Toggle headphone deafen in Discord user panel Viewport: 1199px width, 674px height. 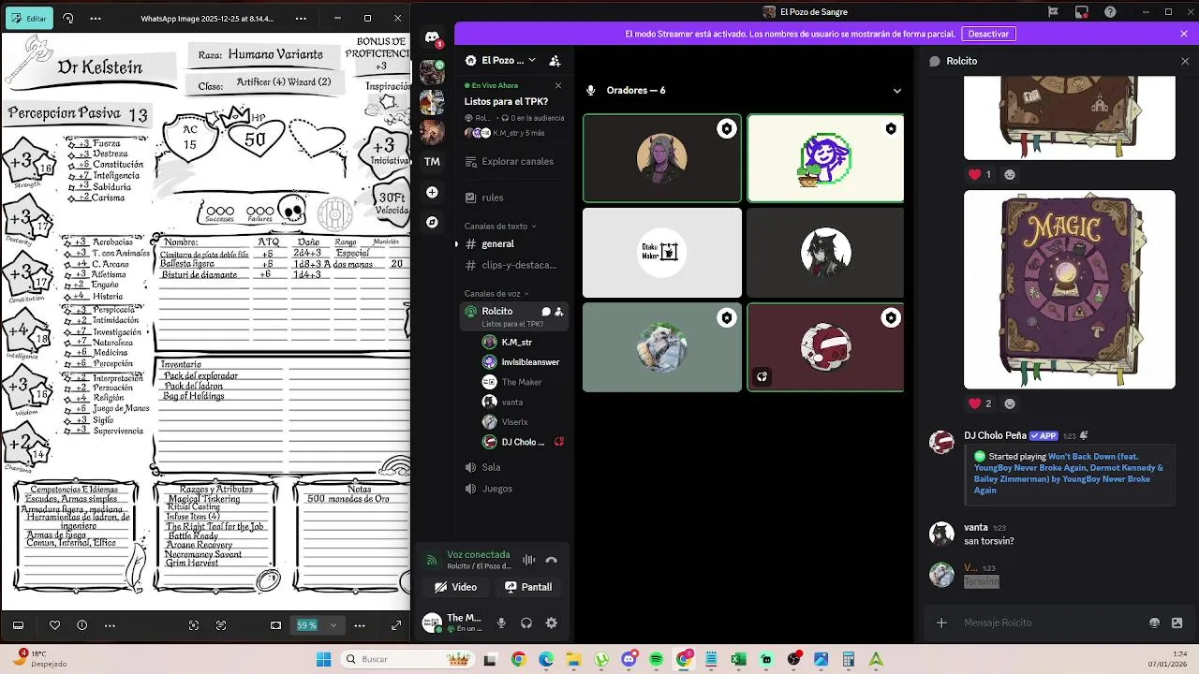(x=525, y=623)
